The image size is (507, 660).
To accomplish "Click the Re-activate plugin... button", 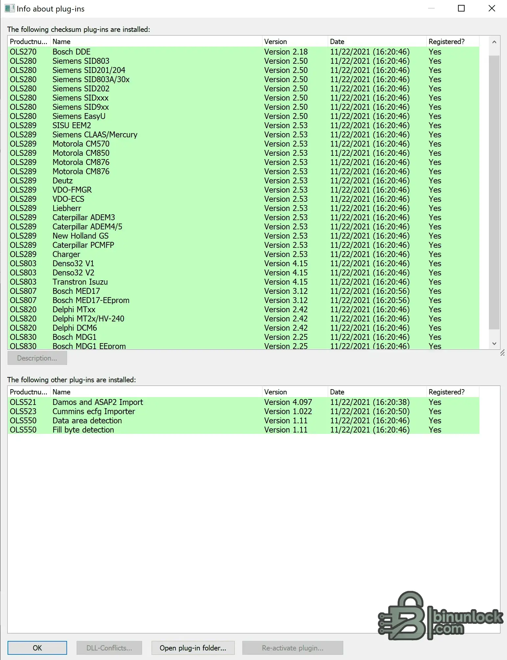I will (x=293, y=648).
